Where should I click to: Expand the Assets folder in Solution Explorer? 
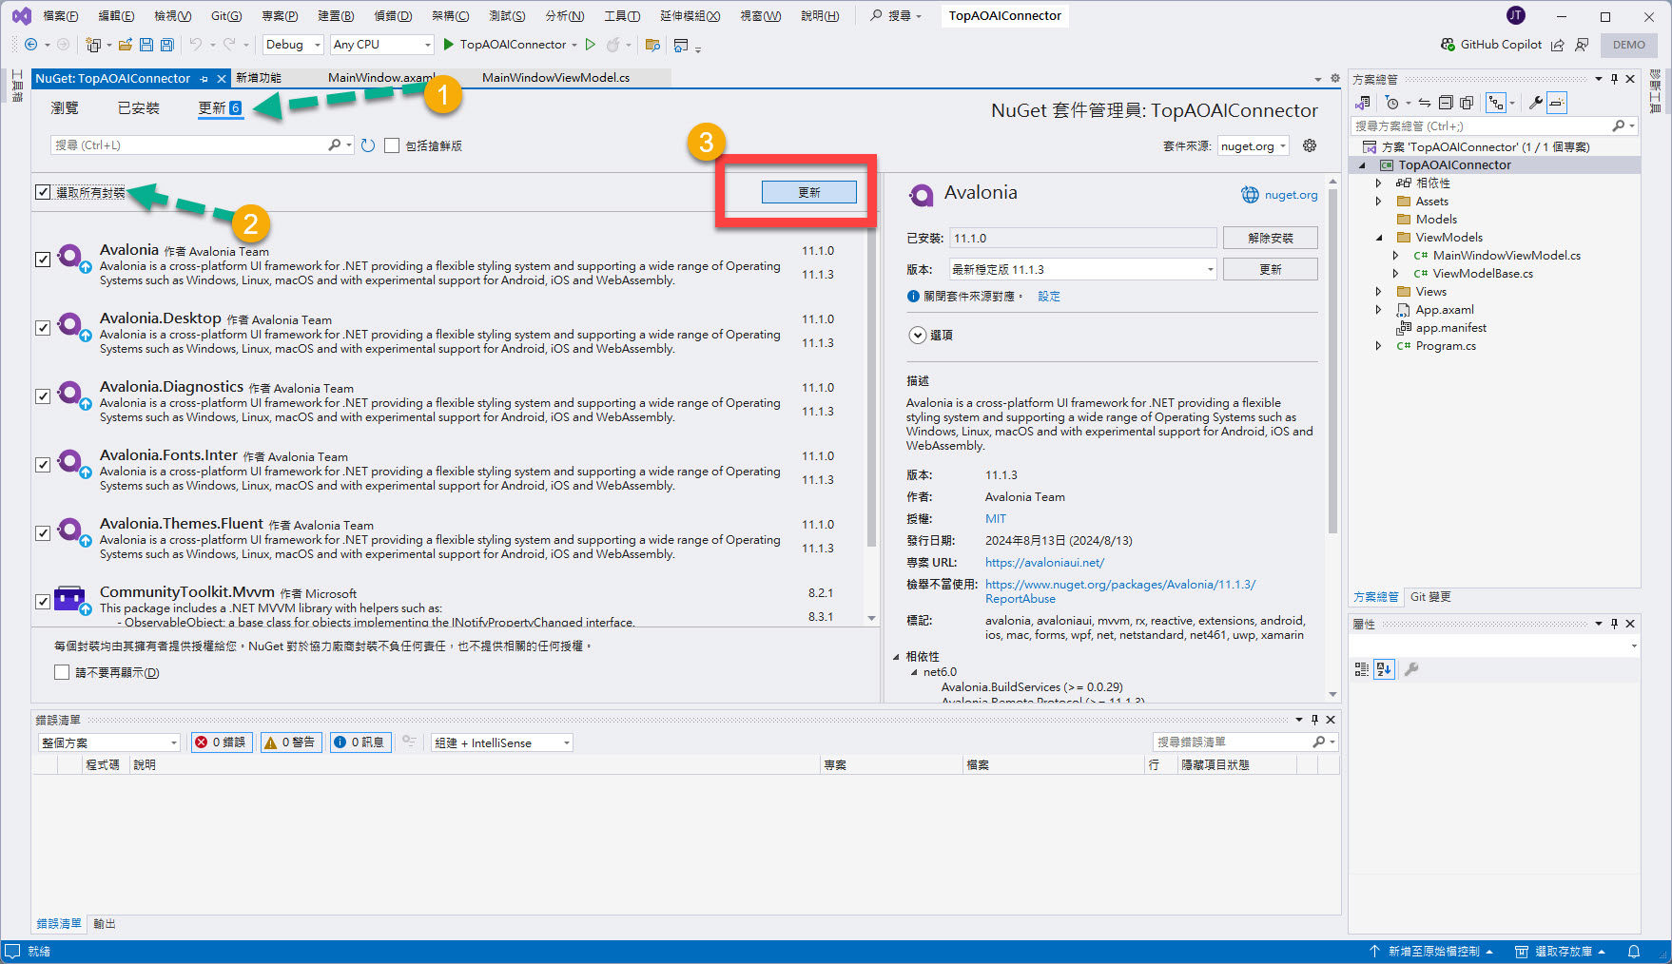tap(1378, 202)
